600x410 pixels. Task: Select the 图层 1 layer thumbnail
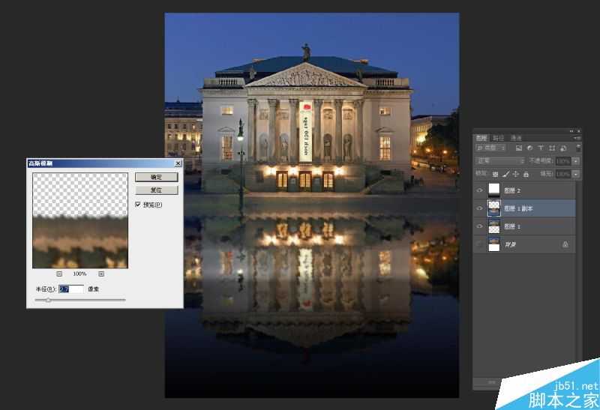(x=494, y=226)
